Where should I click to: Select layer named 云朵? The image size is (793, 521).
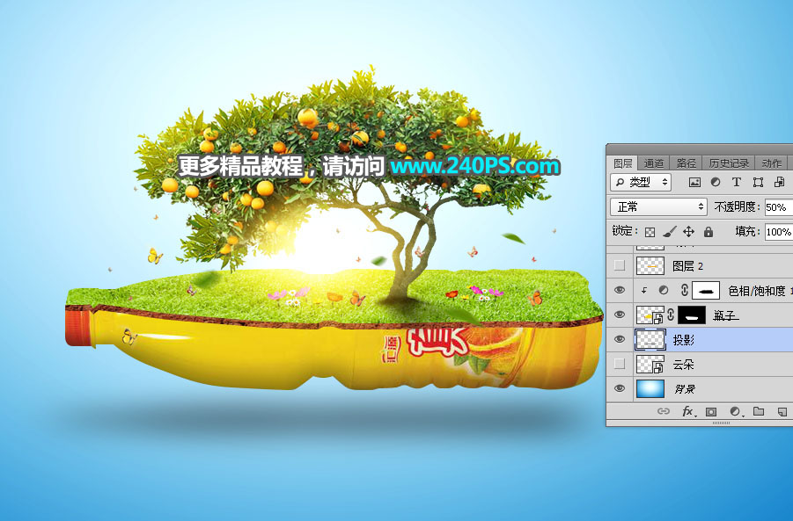[683, 365]
